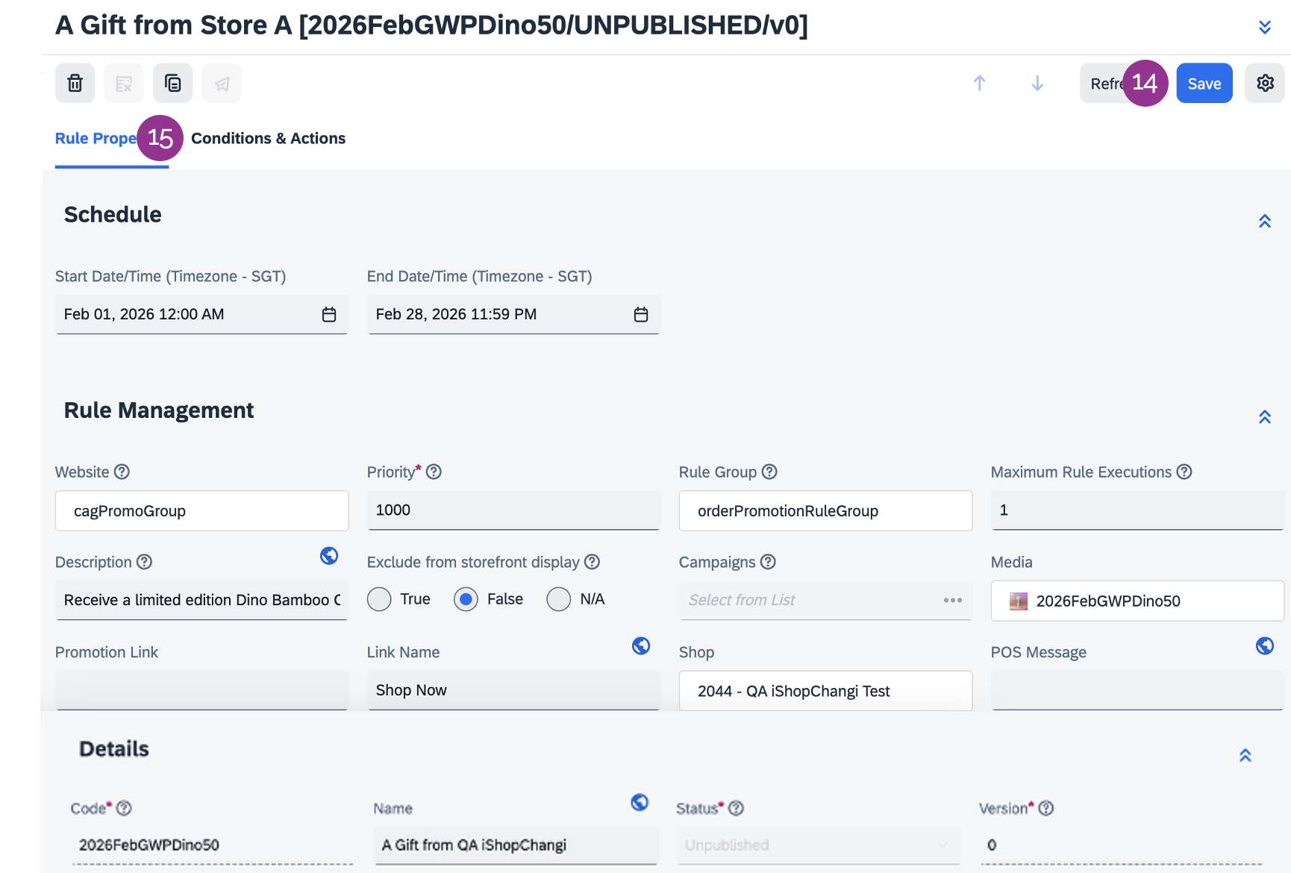Click the Website help question icon
The width and height of the screenshot is (1291, 873).
tap(122, 472)
